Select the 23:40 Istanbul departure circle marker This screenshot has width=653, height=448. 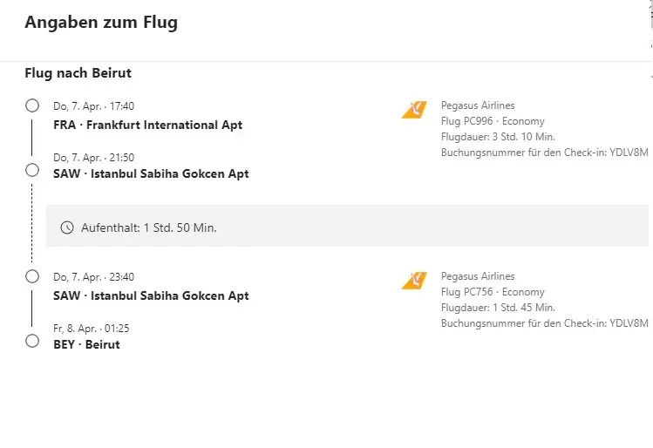[32, 276]
